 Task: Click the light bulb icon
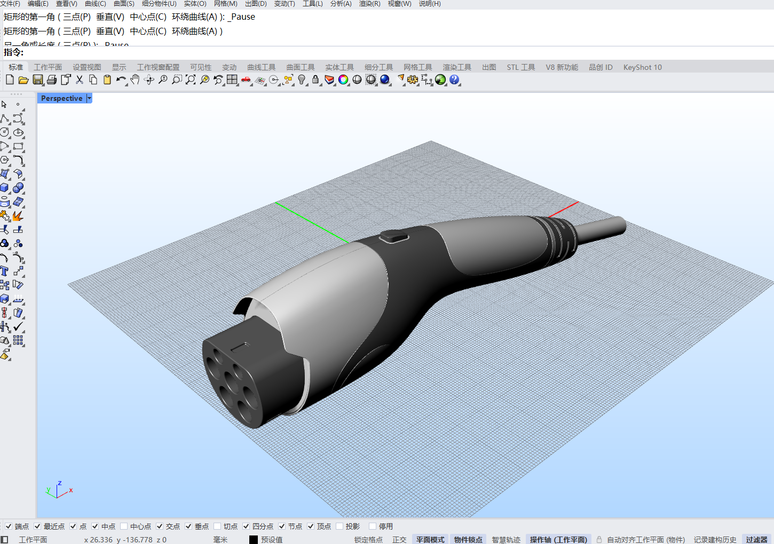pyautogui.click(x=302, y=80)
